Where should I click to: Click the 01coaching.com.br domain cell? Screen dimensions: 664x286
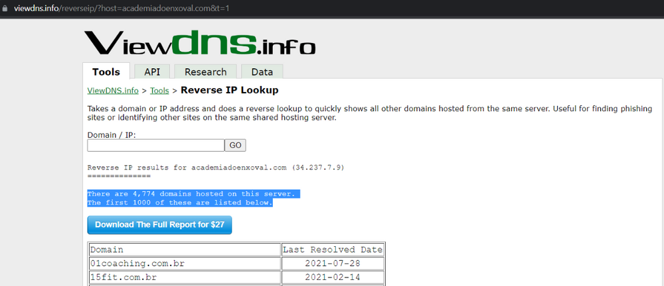click(x=185, y=263)
